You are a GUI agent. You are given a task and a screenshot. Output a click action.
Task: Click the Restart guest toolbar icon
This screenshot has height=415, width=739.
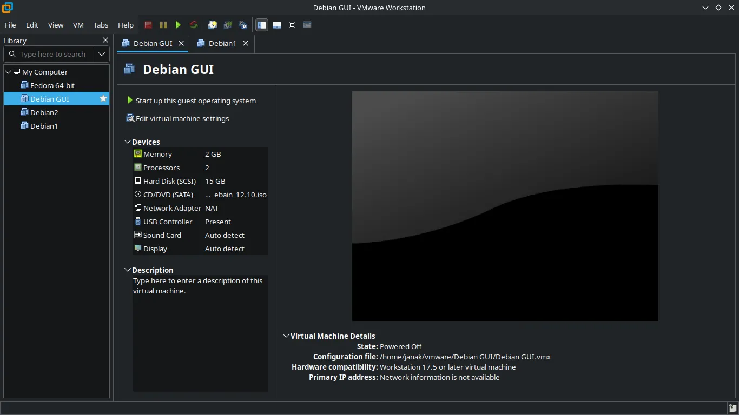pyautogui.click(x=194, y=25)
